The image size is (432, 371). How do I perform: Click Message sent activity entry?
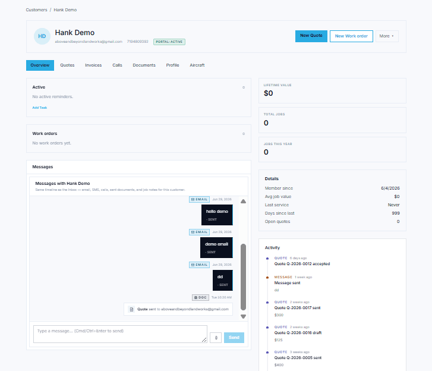(287, 283)
